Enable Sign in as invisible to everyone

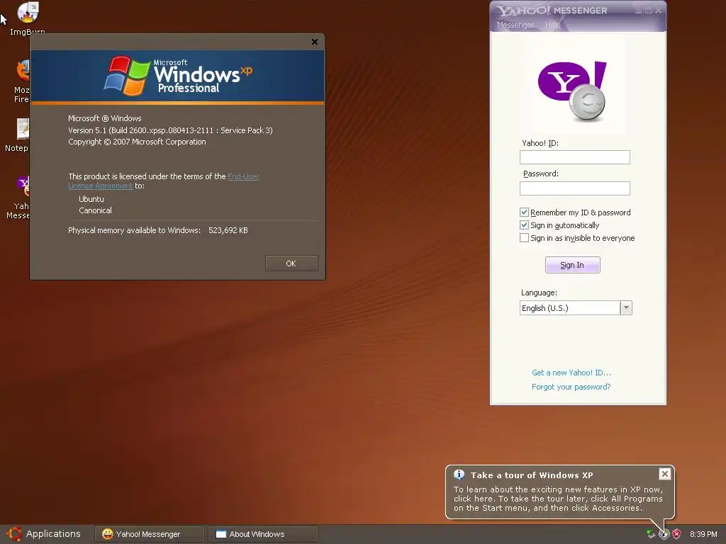point(524,238)
